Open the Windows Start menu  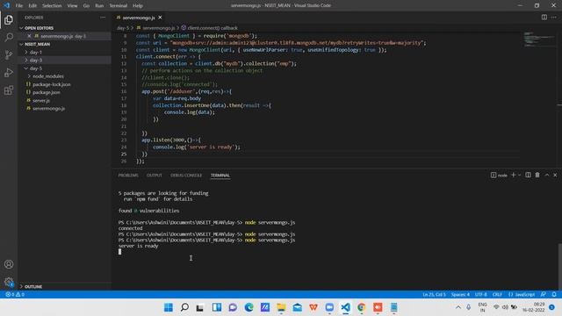[x=168, y=307]
